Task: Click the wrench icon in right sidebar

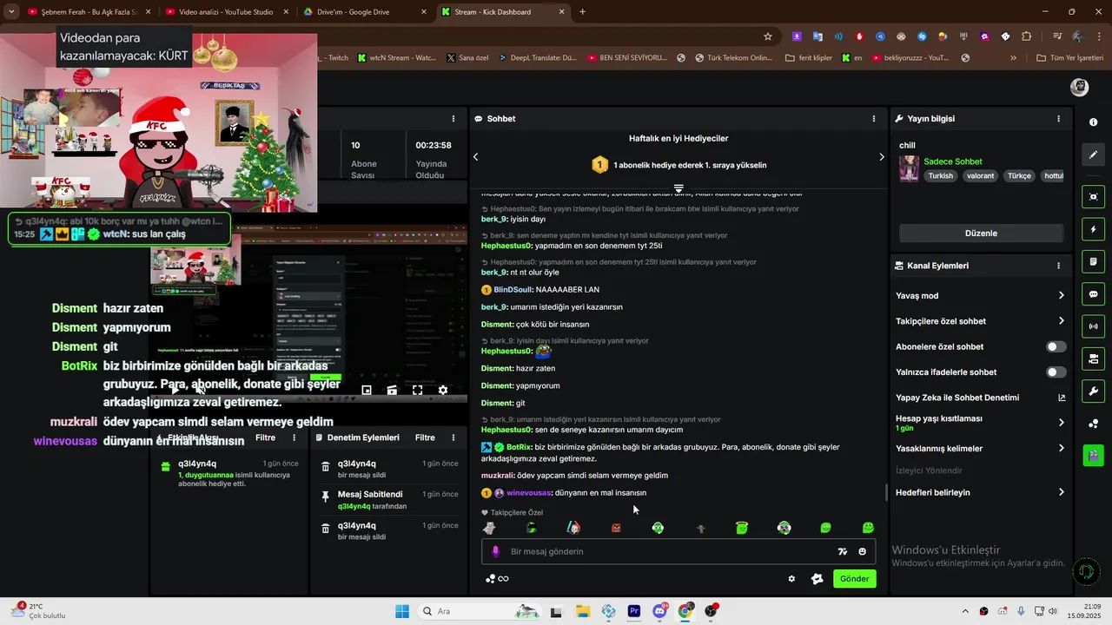Action: click(1094, 391)
